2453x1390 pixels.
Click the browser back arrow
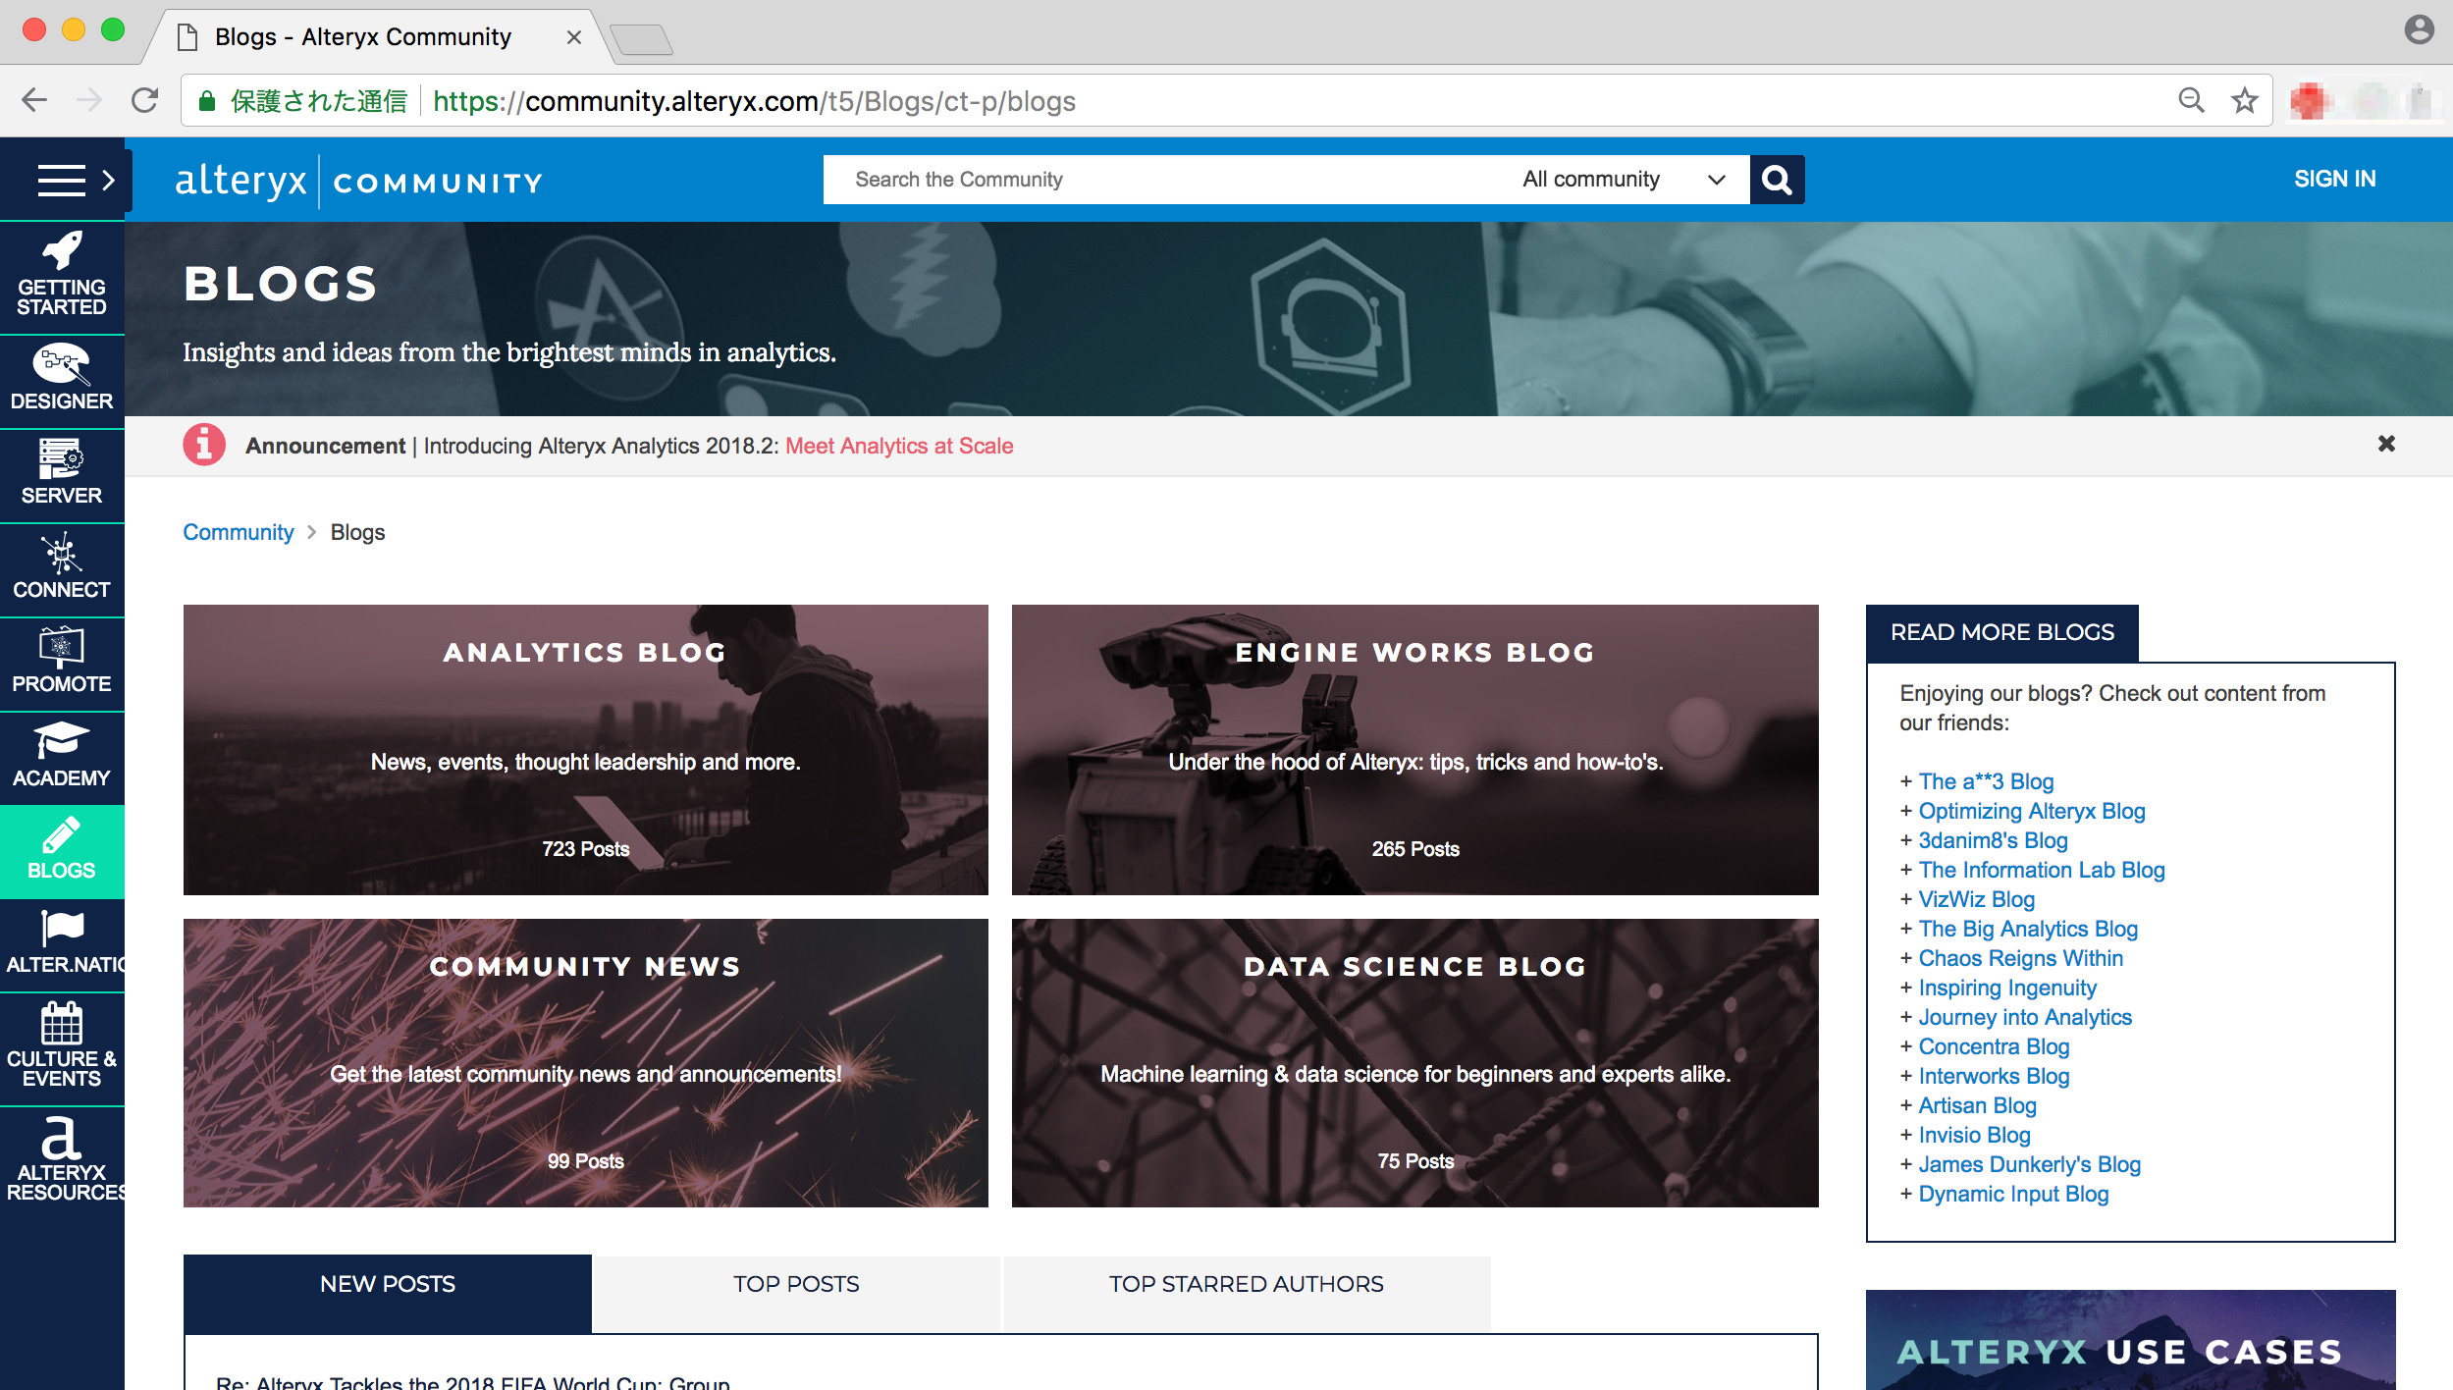click(34, 100)
